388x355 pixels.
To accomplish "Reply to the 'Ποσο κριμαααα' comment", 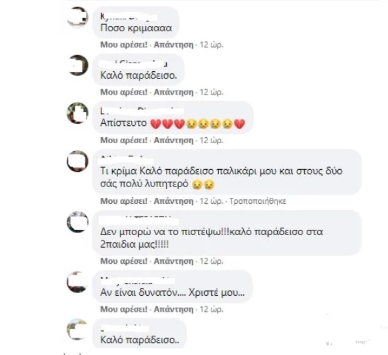I will click(x=173, y=45).
